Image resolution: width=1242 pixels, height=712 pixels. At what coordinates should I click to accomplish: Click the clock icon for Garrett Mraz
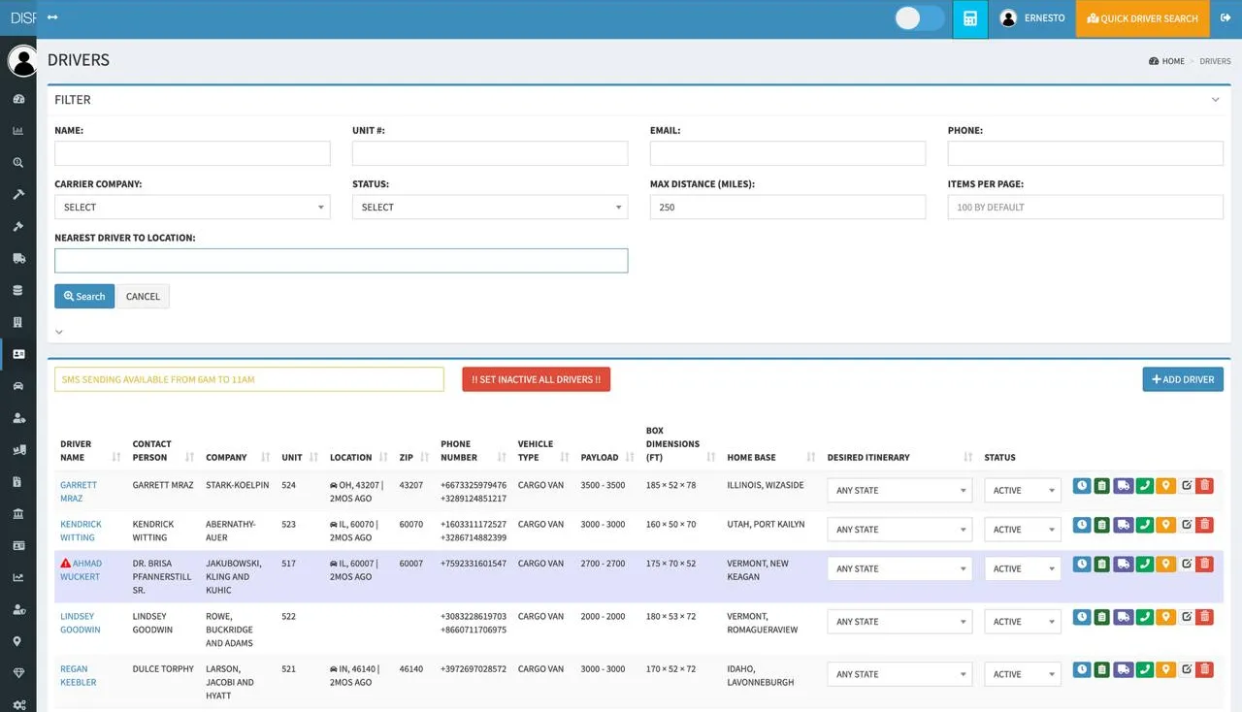pos(1082,486)
